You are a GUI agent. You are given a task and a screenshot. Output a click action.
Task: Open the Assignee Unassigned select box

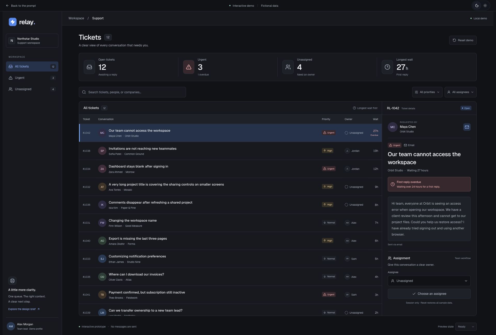(429, 281)
